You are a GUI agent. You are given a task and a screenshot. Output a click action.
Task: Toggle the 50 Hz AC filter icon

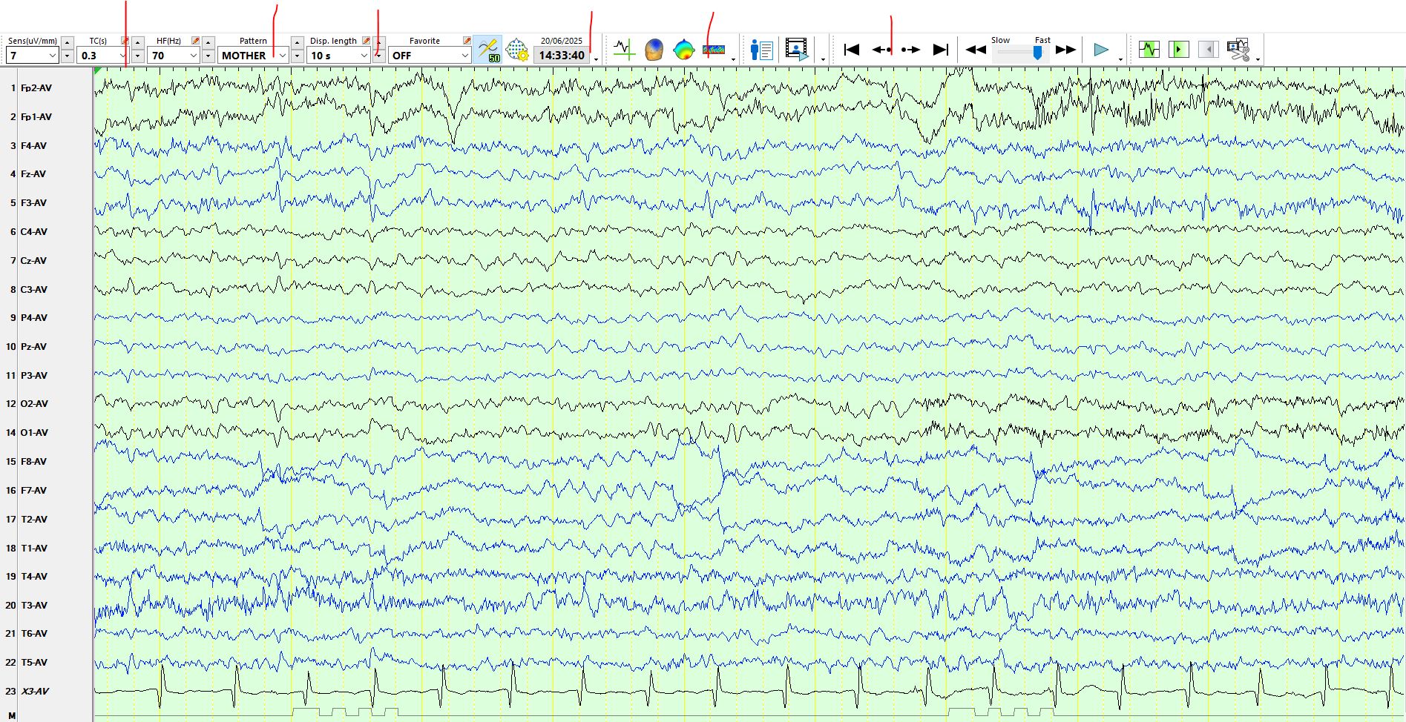488,50
